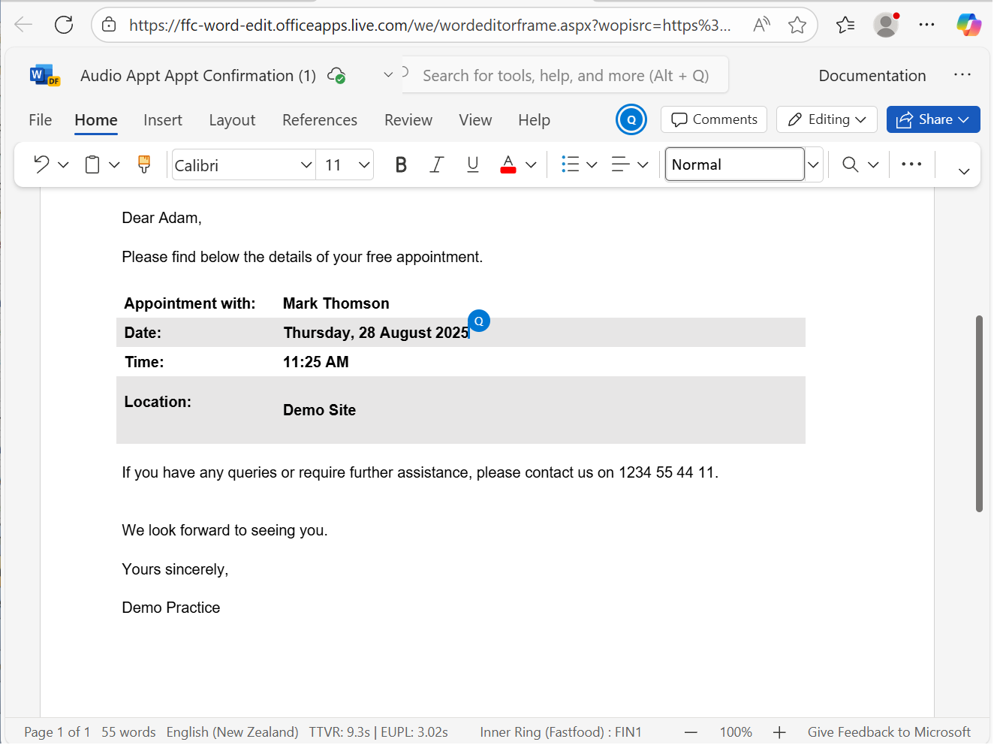Expand the Normal styles dropdown
The height and width of the screenshot is (745, 994).
(x=813, y=165)
